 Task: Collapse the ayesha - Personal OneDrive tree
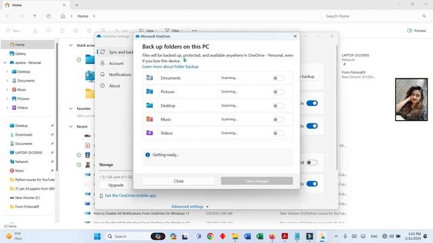[x=5, y=63]
